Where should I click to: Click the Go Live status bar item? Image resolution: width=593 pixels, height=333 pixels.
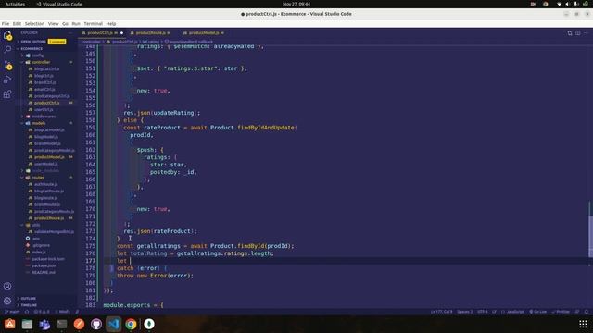(x=537, y=312)
